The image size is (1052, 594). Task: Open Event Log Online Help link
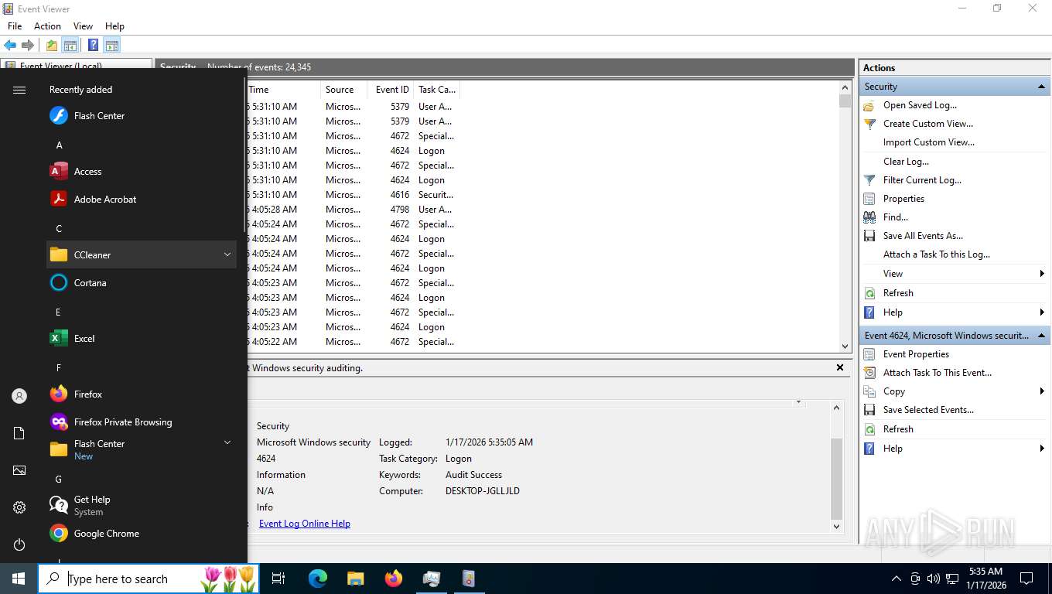[305, 524]
